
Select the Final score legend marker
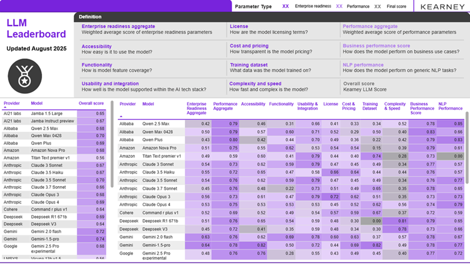click(x=377, y=6)
